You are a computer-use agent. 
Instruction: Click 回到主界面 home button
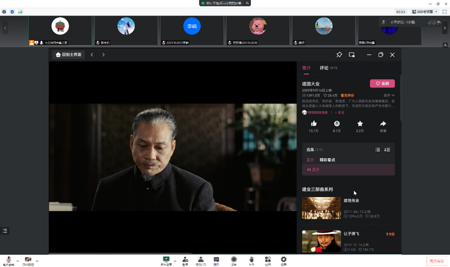click(x=69, y=55)
